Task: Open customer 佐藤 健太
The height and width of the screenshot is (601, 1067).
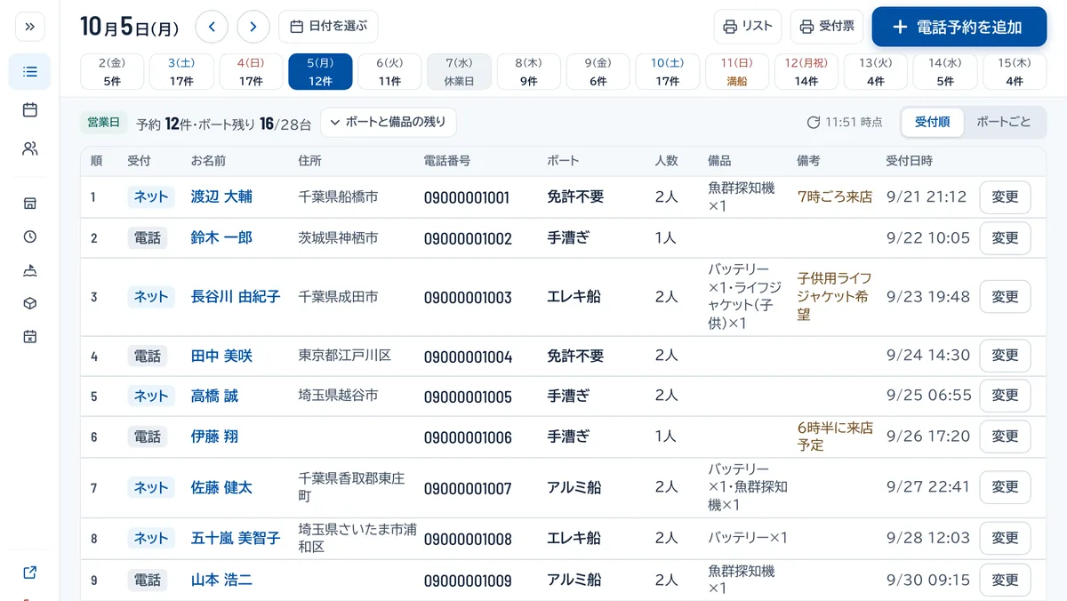Action: click(221, 487)
